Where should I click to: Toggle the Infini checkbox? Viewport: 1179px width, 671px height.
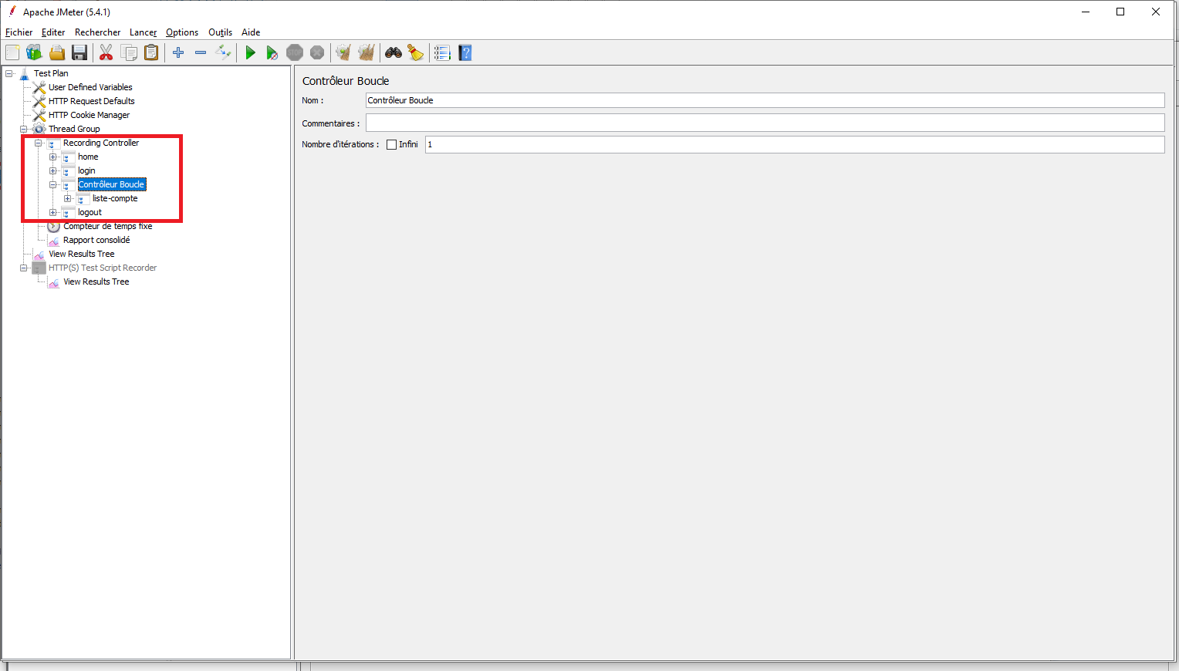391,144
